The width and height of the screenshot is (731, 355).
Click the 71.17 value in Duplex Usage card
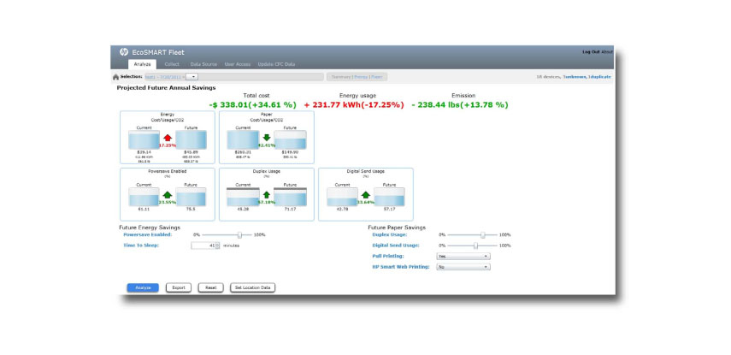290,210
